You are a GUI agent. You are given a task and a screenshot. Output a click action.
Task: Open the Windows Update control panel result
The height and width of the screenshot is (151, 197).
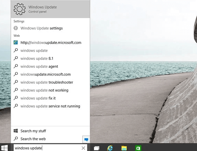pyautogui.click(x=50, y=9)
